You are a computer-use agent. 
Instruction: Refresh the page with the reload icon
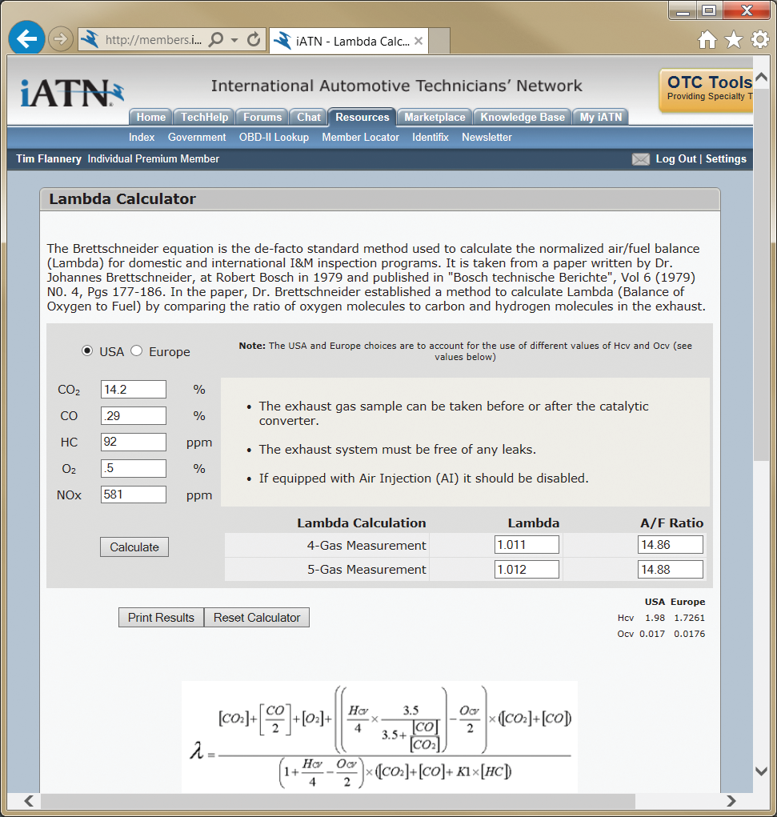pyautogui.click(x=254, y=38)
